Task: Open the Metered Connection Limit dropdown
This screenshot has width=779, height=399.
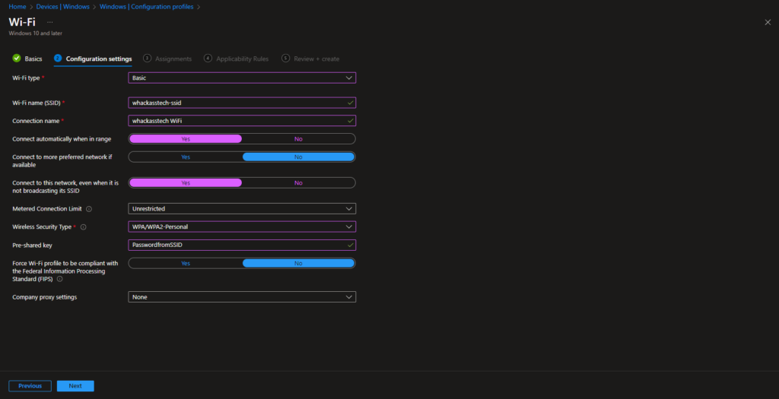Action: point(242,209)
